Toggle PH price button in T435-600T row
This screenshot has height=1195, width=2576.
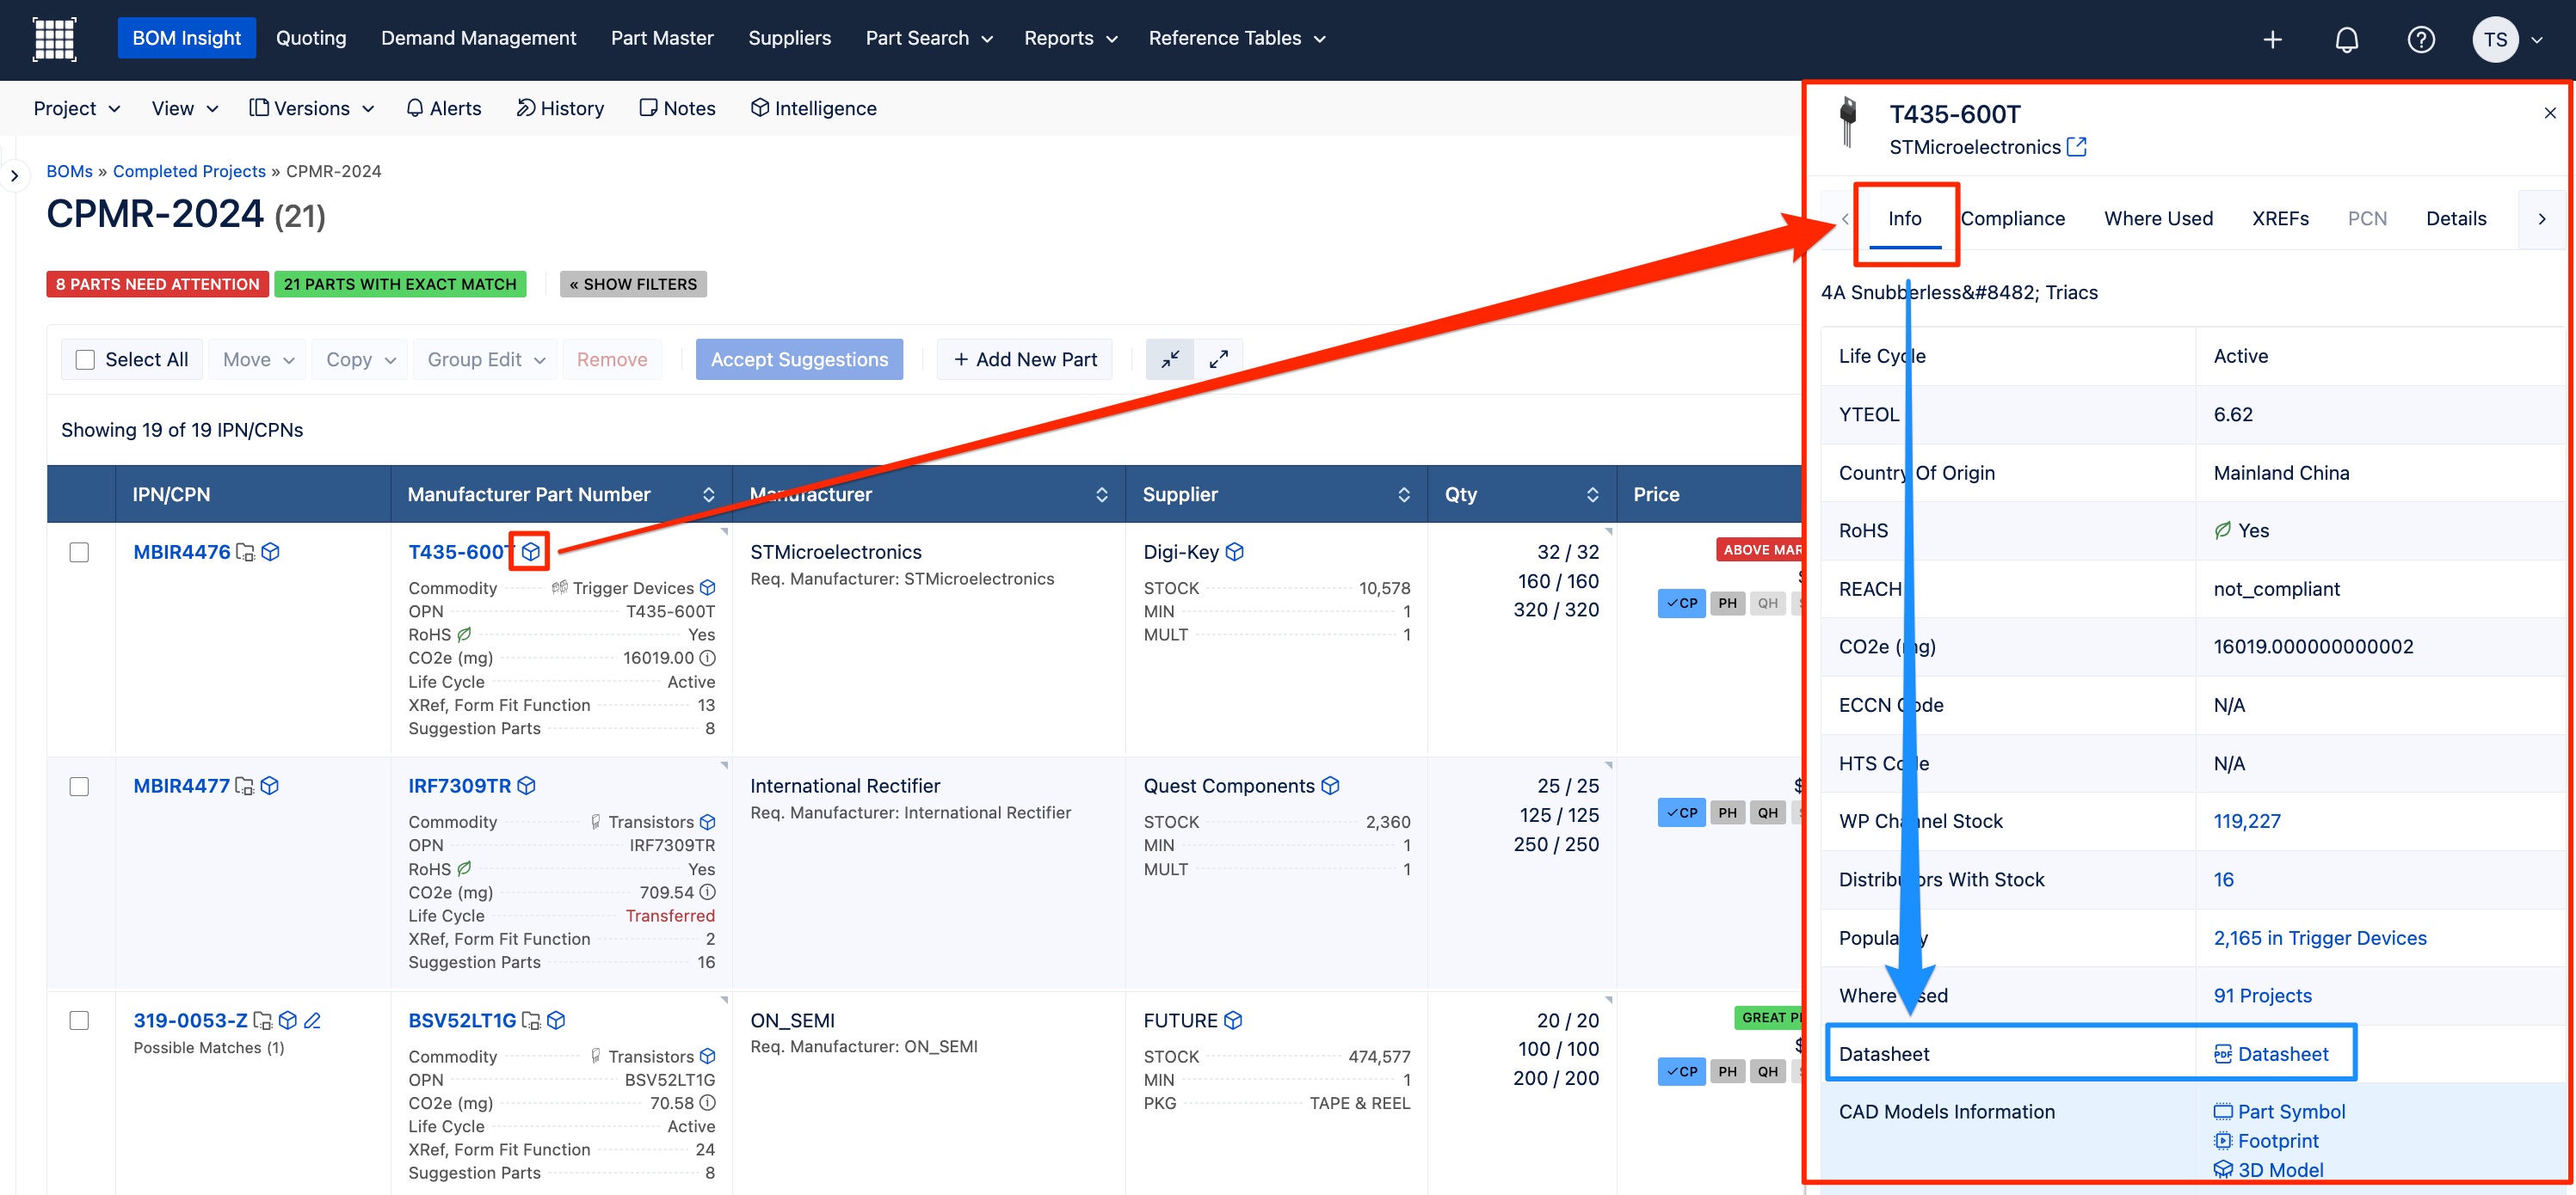click(x=1728, y=604)
